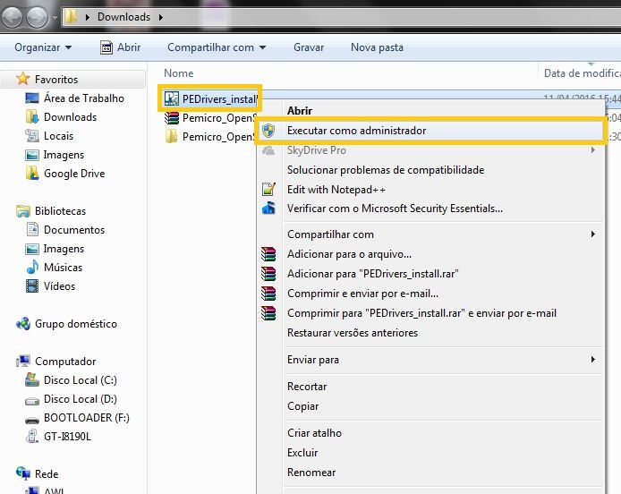This screenshot has width=621, height=494.
Task: Open Músicas library icon
Action: pos(32,268)
